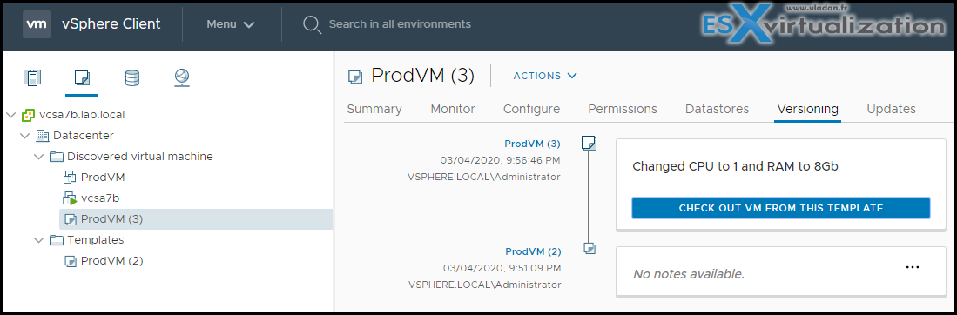Image resolution: width=957 pixels, height=315 pixels.
Task: Click the VMware vm logo icon
Action: coord(37,24)
